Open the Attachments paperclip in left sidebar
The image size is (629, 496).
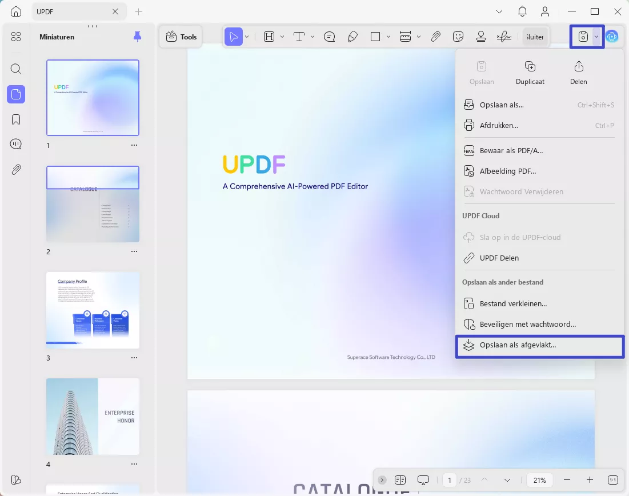click(x=16, y=169)
